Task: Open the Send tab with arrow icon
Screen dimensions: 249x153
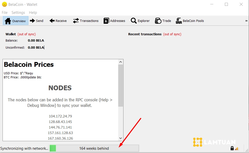Action: (x=36, y=21)
